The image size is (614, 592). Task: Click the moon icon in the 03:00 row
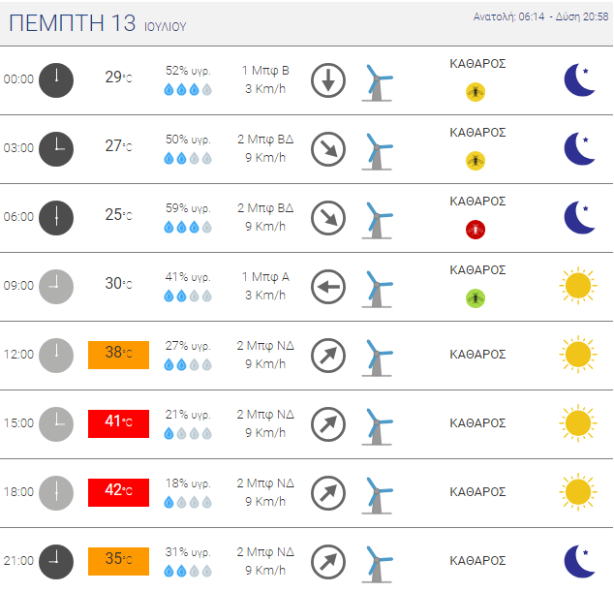point(580,149)
